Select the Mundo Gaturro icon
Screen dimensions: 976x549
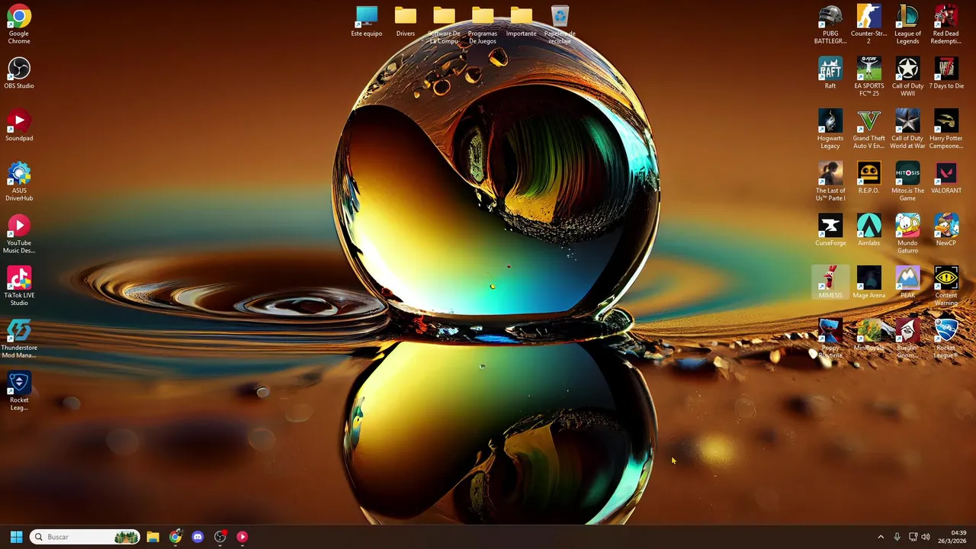click(x=907, y=234)
